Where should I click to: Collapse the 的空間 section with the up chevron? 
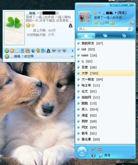(x=72, y=56)
